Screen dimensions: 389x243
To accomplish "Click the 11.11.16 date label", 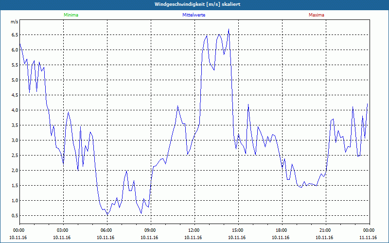I will [x=368, y=238].
